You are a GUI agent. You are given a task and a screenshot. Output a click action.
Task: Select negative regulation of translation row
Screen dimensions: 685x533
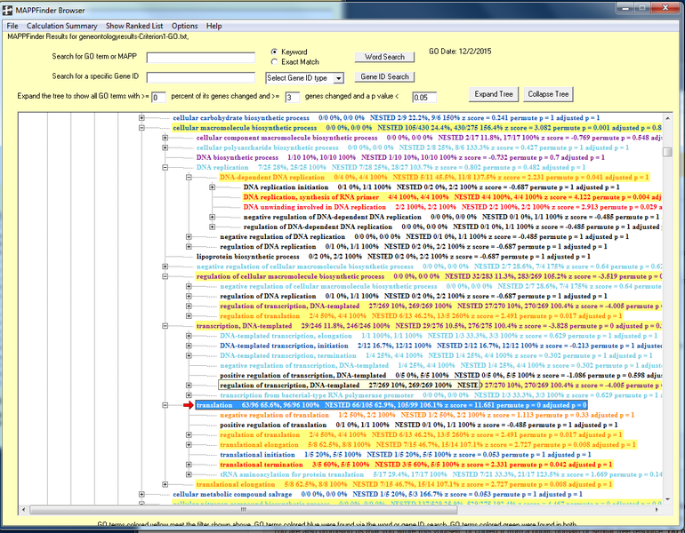coord(427,415)
